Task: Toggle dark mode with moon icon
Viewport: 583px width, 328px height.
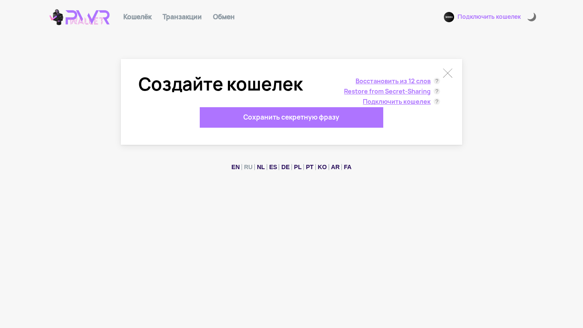Action: click(531, 17)
